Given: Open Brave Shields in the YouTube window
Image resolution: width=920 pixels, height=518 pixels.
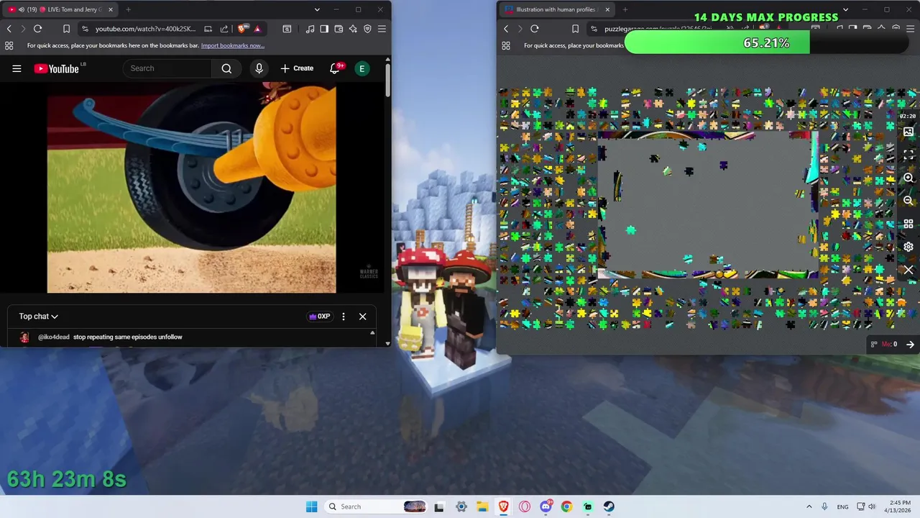Looking at the screenshot, I should tap(243, 29).
